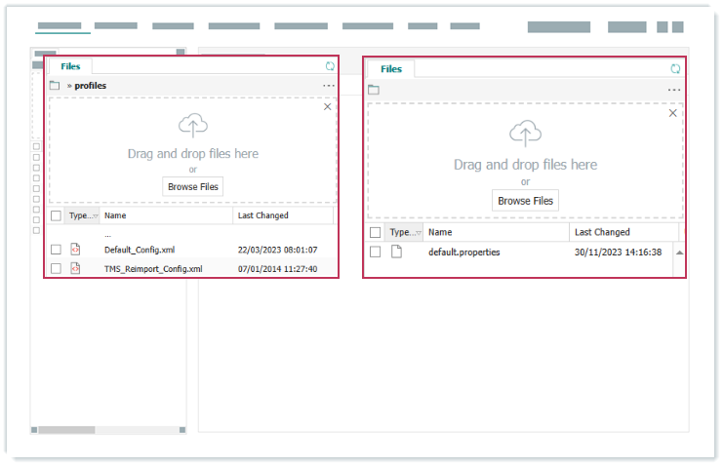Click the folder icon beside profiles breadcrumb
This screenshot has width=724, height=467.
[x=55, y=86]
